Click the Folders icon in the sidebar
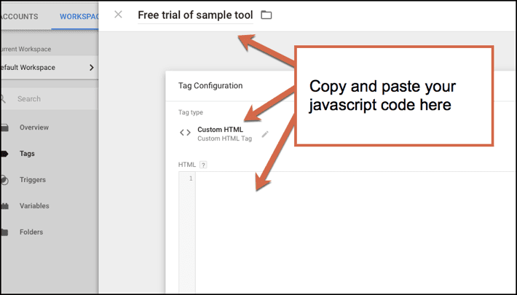 [x=4, y=232]
